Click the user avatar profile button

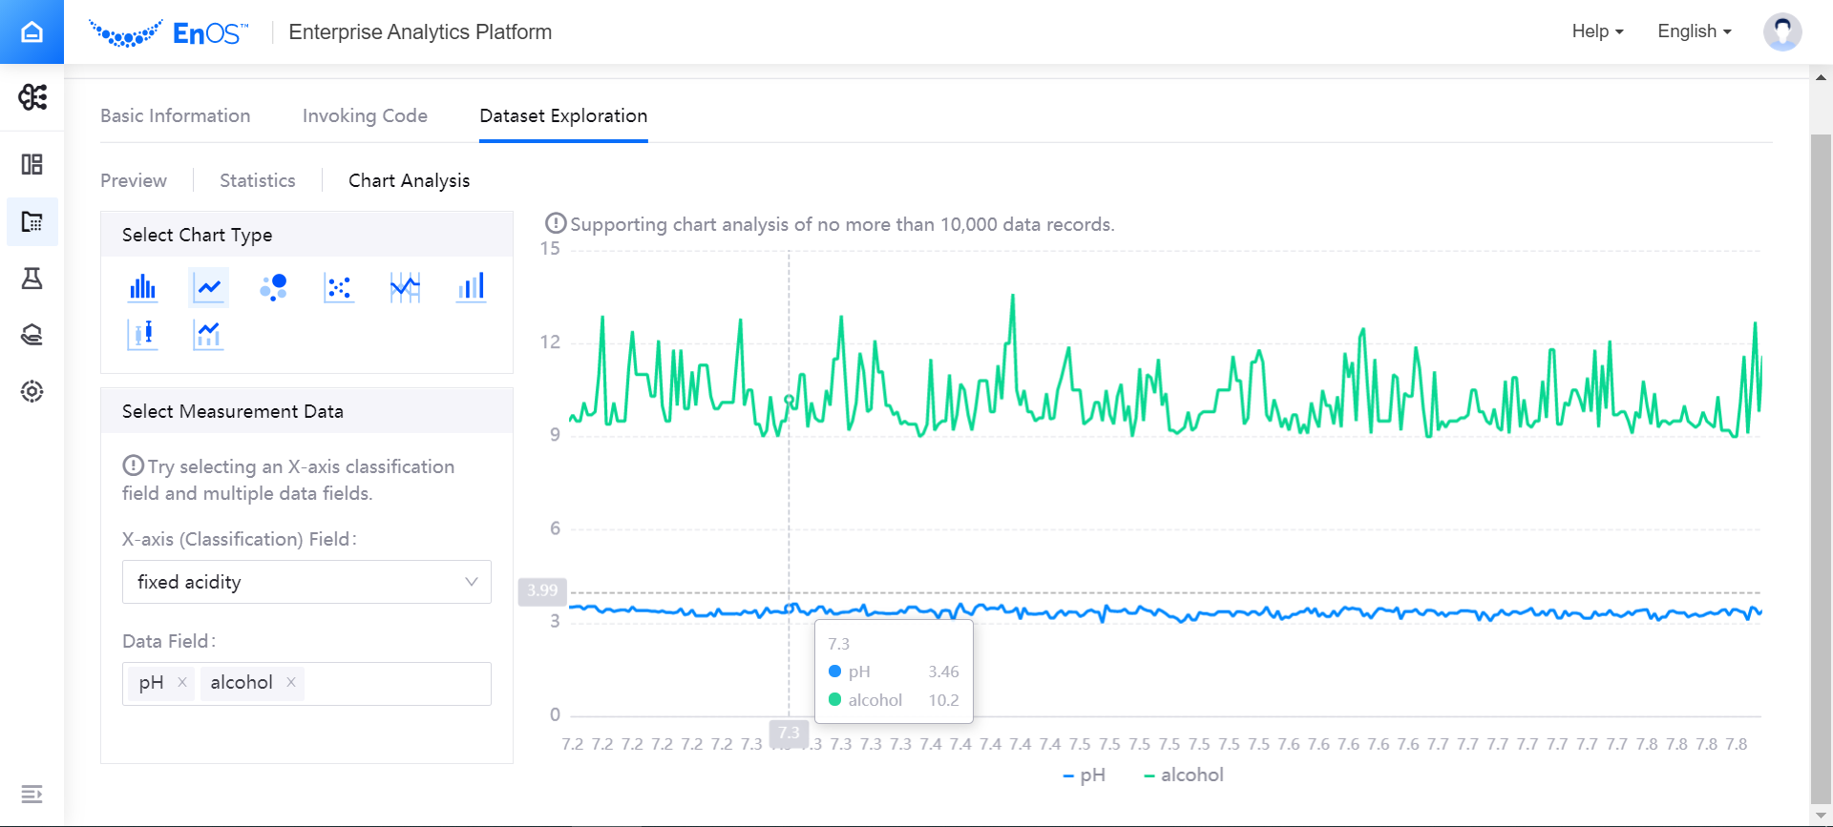click(x=1781, y=31)
